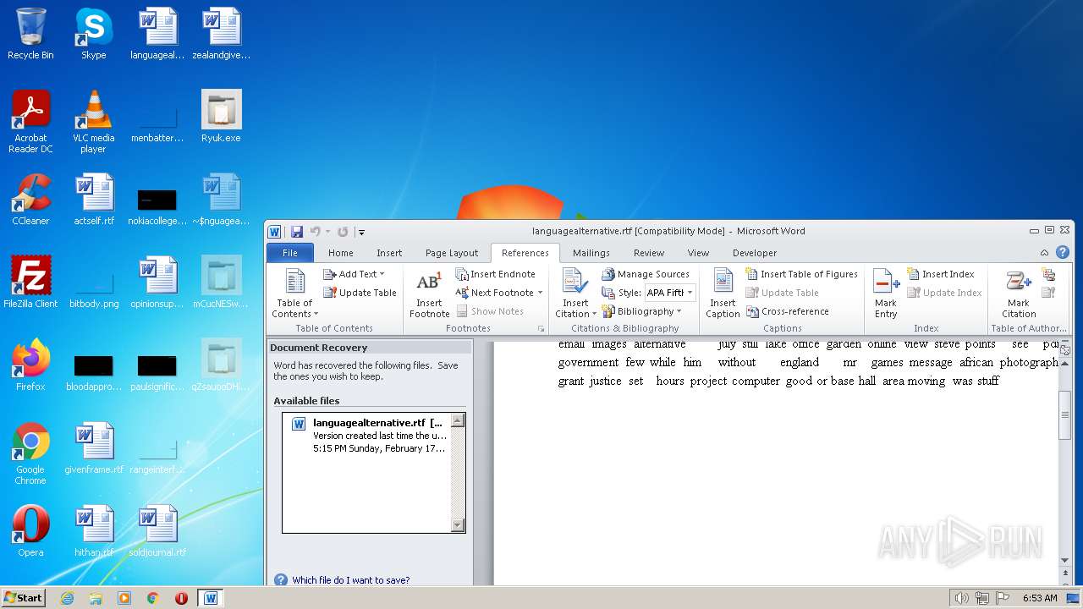The width and height of the screenshot is (1083, 609).
Task: Switch to the Developer tab
Action: [x=755, y=252]
